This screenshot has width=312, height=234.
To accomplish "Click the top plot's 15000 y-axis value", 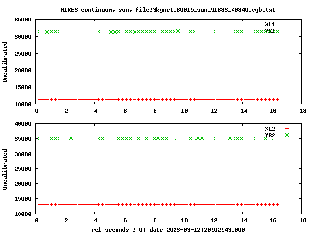I will point(23,87).
